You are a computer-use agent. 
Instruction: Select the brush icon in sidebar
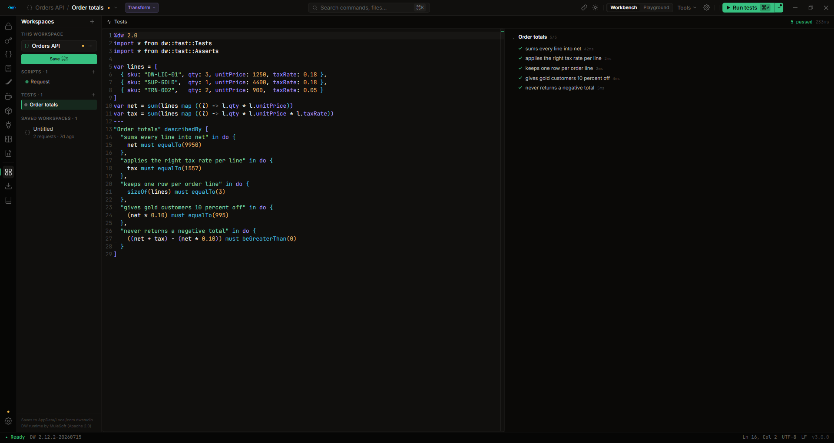(x=8, y=83)
